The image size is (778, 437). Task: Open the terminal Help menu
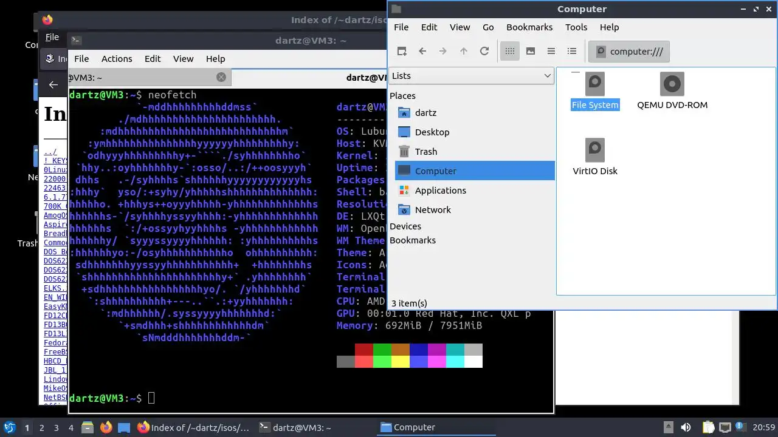(x=215, y=58)
